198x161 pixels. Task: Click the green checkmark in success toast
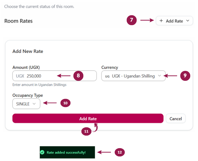42,152
